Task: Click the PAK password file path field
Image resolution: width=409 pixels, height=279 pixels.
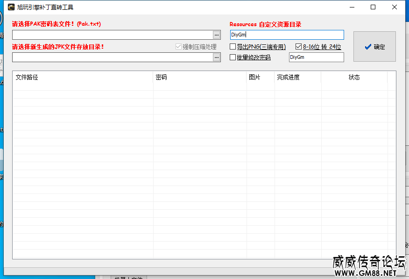Action: tap(112, 35)
